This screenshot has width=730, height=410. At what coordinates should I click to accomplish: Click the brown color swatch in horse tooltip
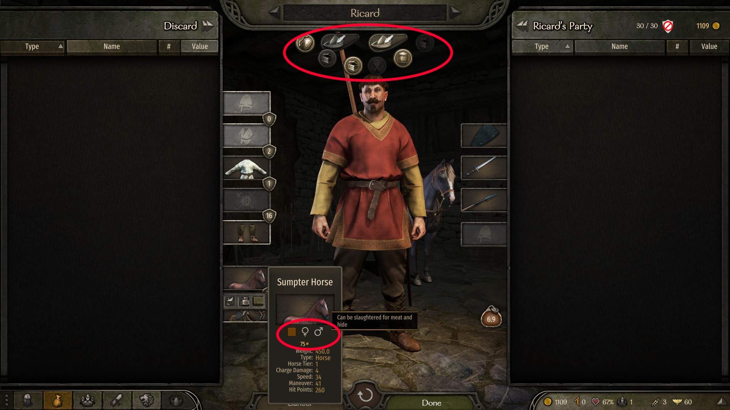coord(292,332)
